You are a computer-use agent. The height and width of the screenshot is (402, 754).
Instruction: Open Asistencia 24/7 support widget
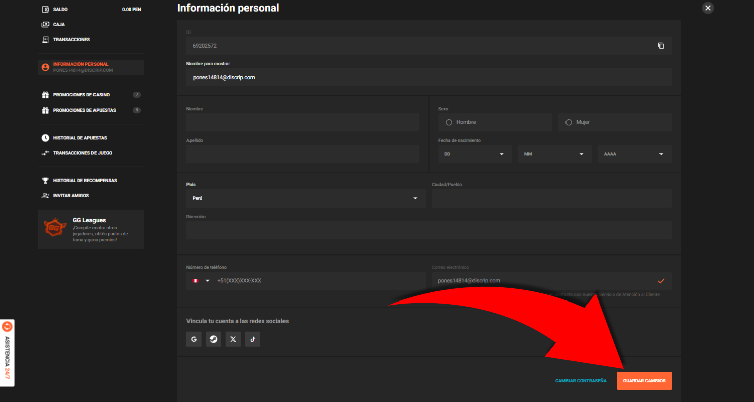pyautogui.click(x=7, y=353)
